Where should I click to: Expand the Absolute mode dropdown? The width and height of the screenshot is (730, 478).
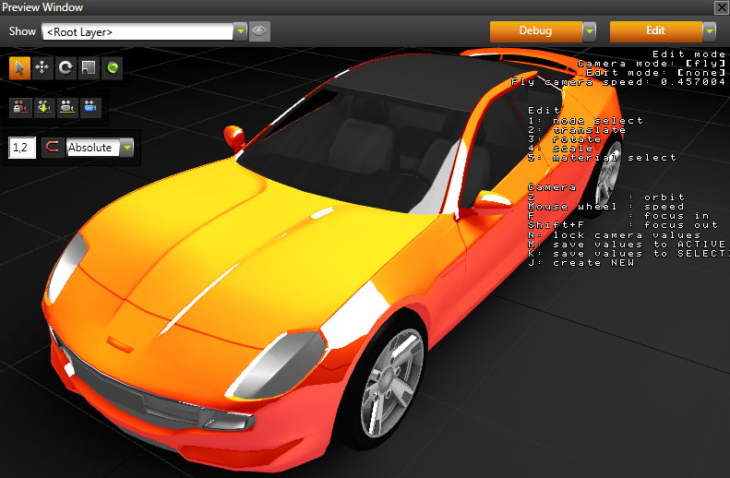(x=126, y=148)
